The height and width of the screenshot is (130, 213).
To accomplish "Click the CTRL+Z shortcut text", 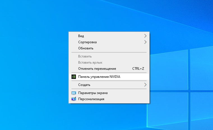I will coord(138,69).
